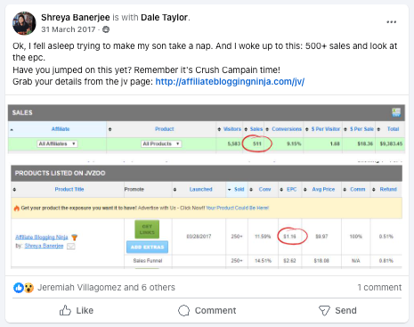Sort by EPC column header
414x327 pixels.
click(x=291, y=189)
